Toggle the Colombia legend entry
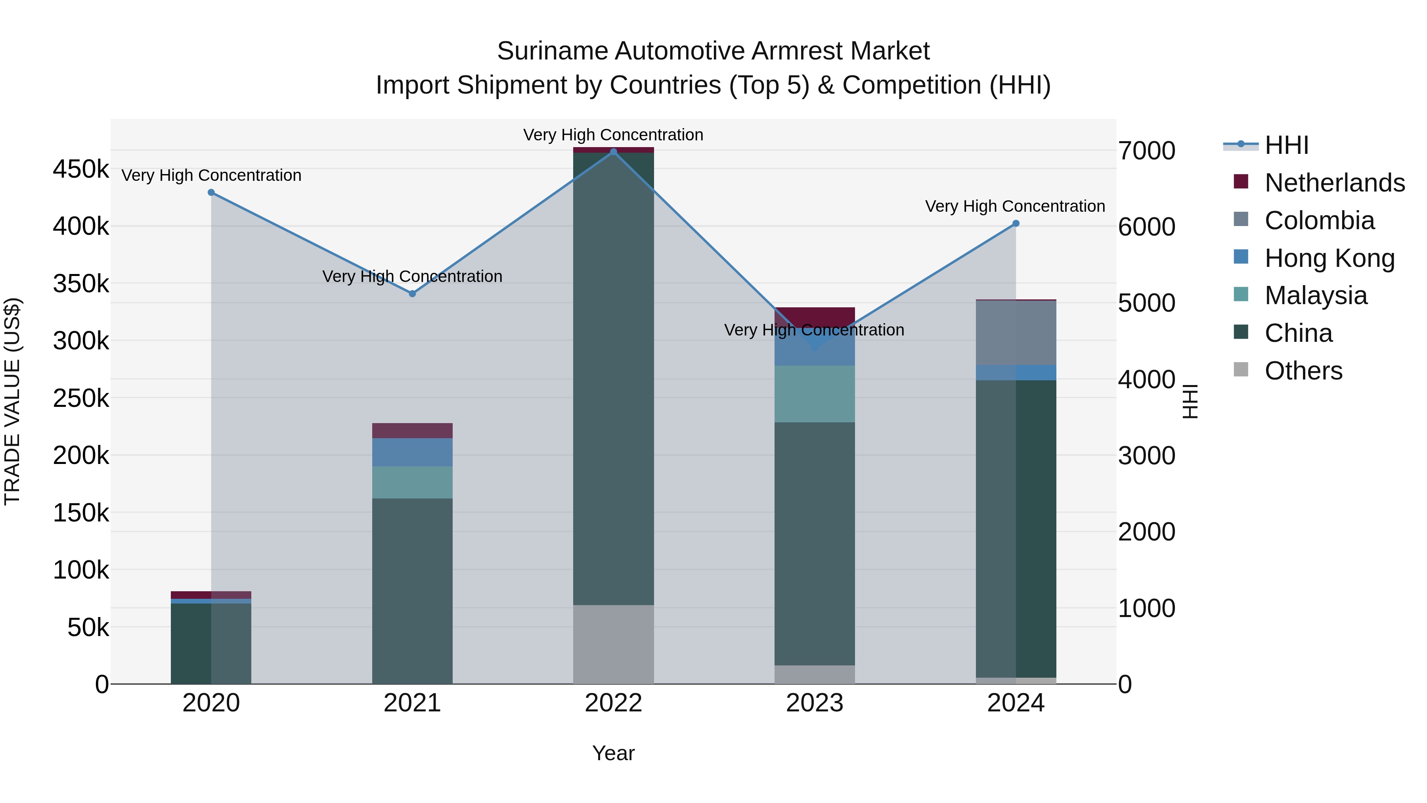The width and height of the screenshot is (1427, 803). pos(1304,220)
